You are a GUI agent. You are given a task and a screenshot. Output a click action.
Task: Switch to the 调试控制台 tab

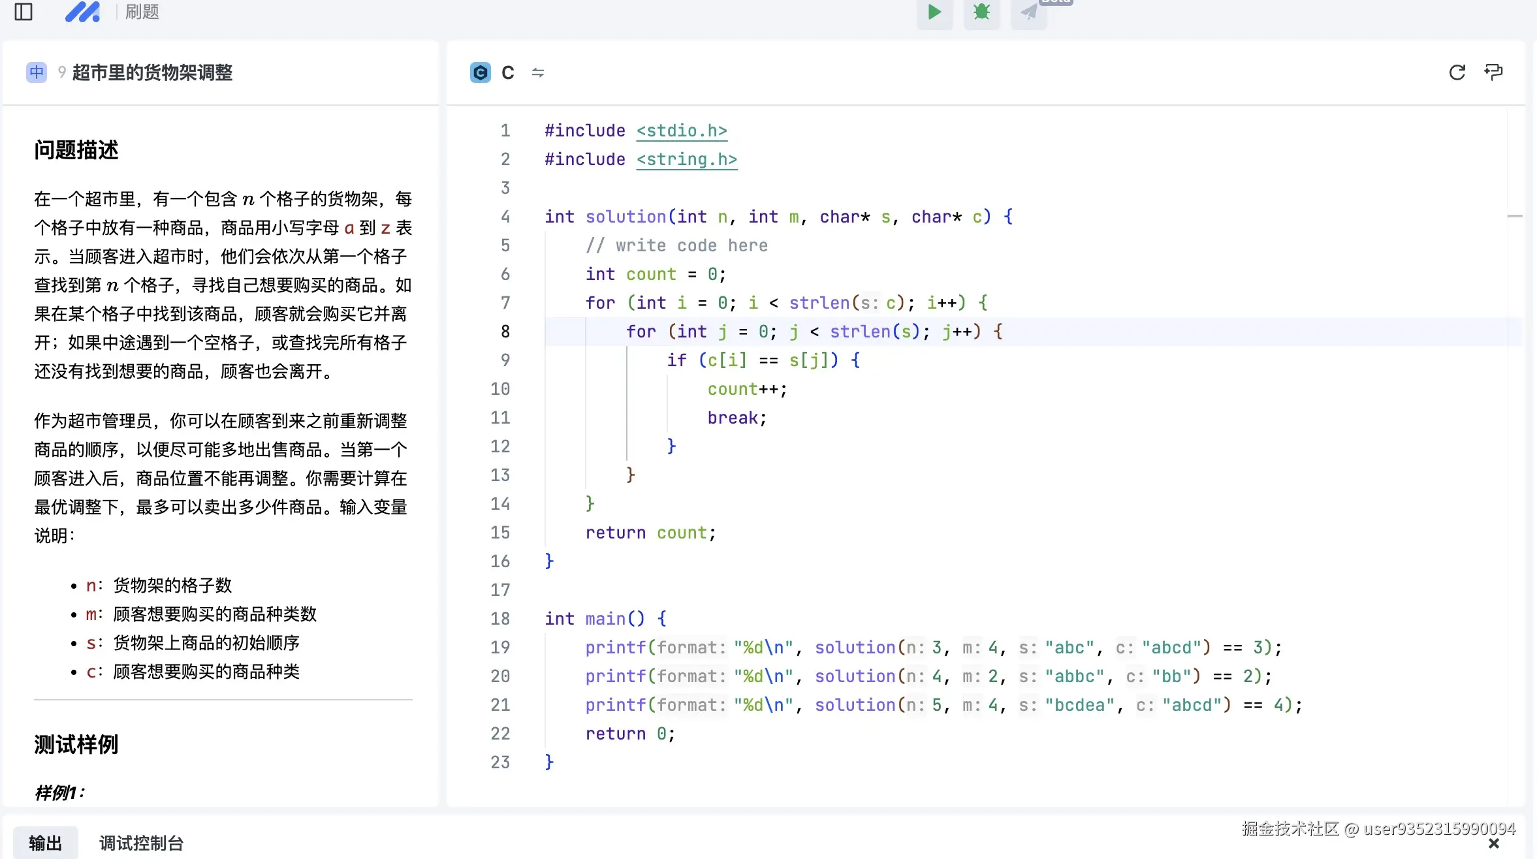pos(141,842)
